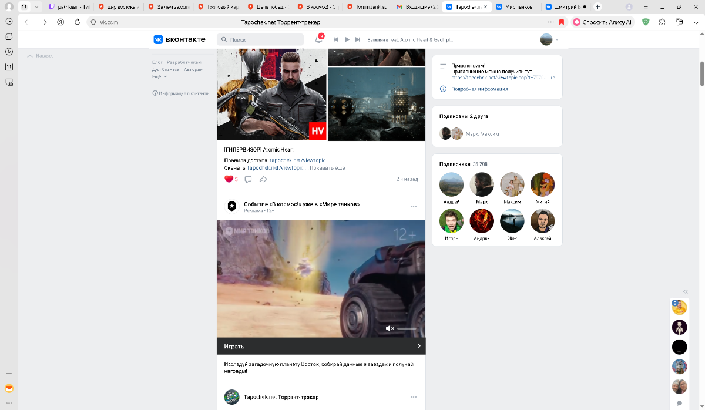705x410 pixels.
Task: Adjust volume slider on ad video
Action: click(407, 328)
